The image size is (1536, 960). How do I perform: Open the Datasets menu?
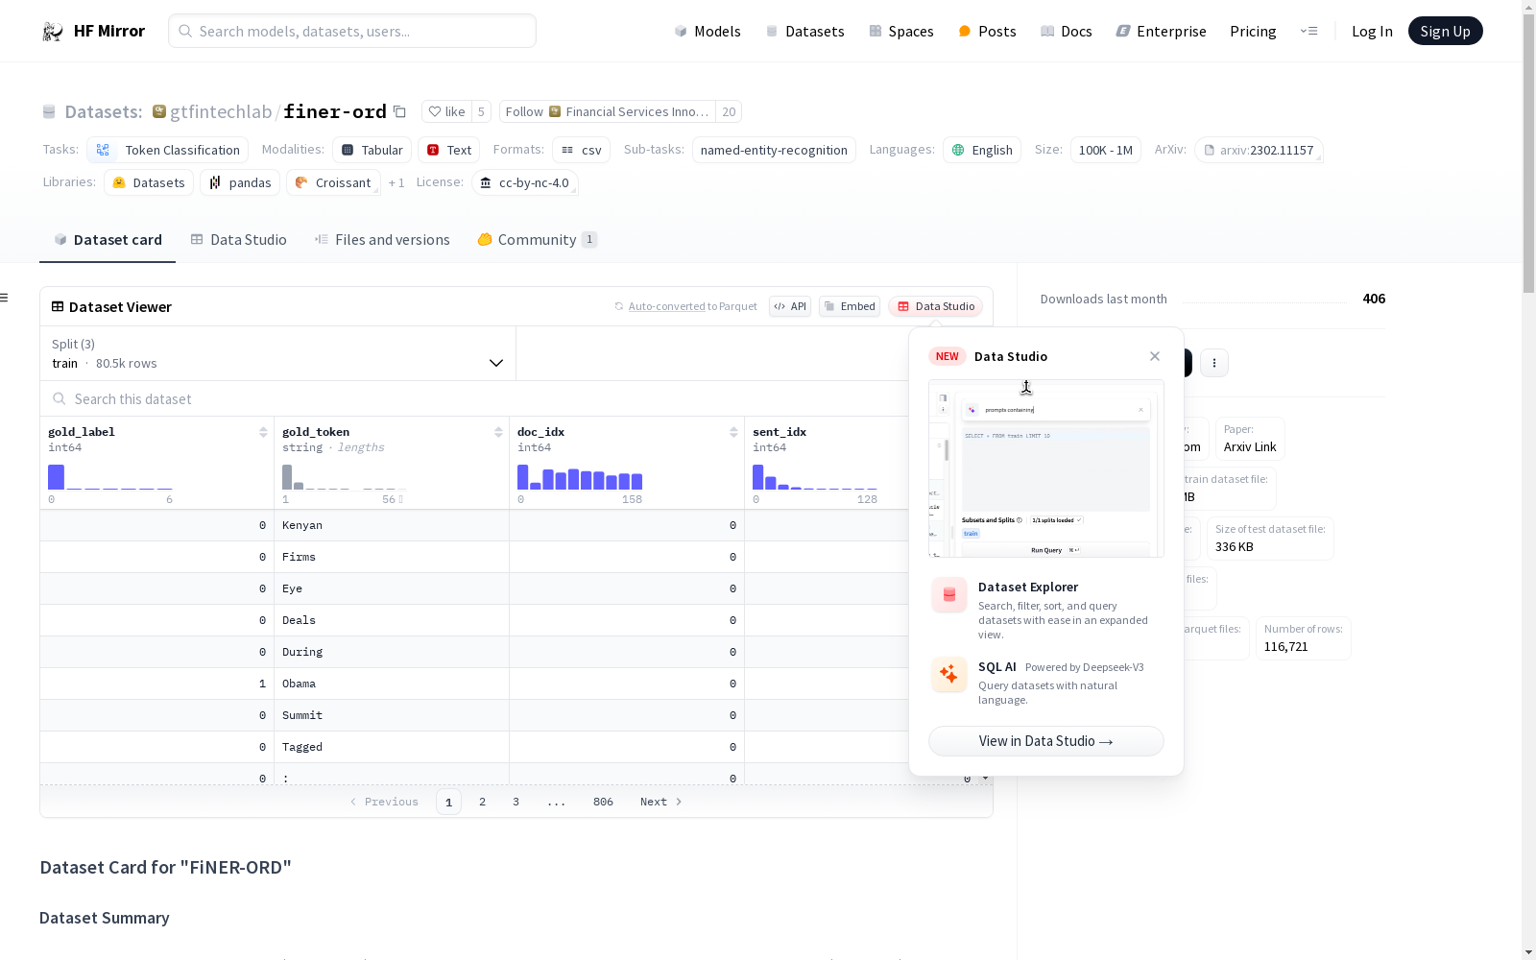click(804, 32)
